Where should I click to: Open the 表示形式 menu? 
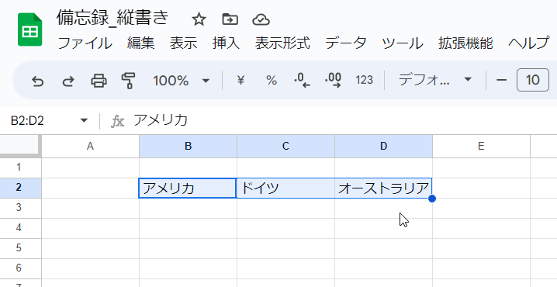(282, 43)
